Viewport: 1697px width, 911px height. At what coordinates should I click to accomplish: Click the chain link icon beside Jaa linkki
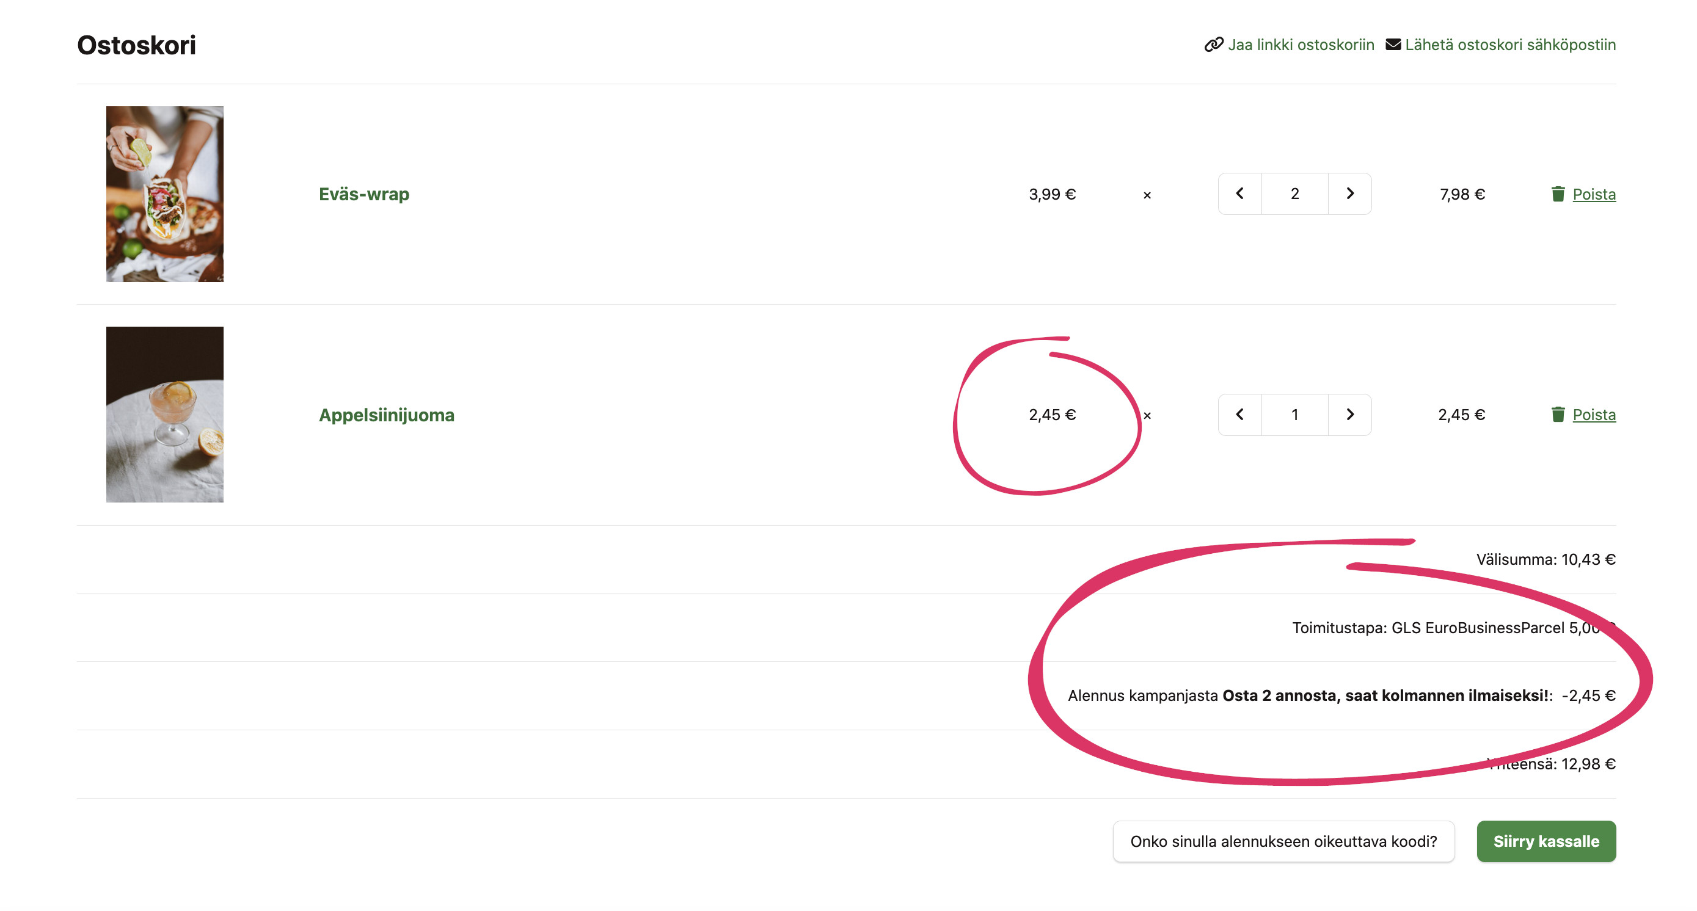[1213, 45]
